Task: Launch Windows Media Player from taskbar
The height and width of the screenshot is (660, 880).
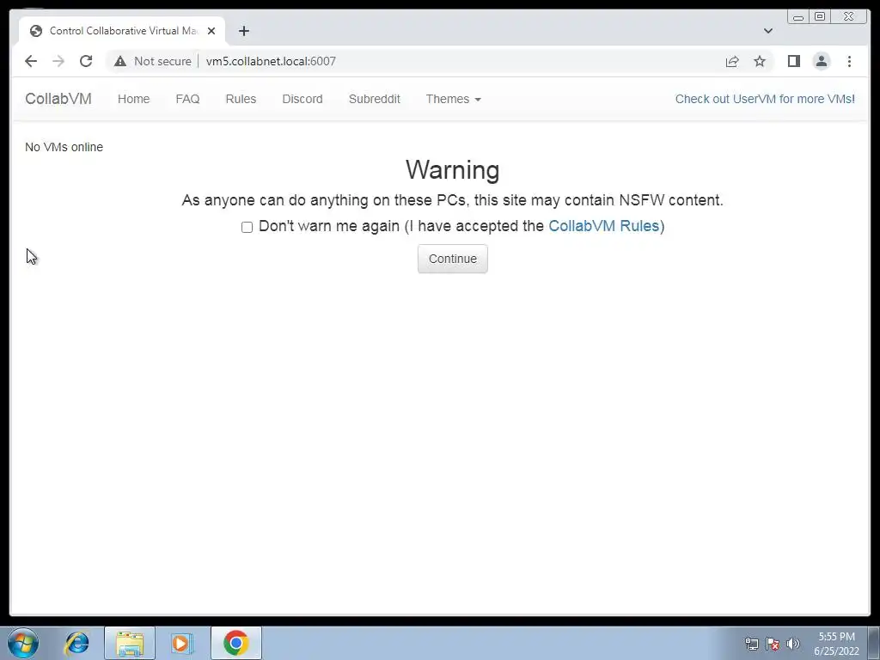Action: click(x=182, y=643)
